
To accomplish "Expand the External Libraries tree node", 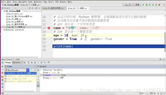I will 2,30.
